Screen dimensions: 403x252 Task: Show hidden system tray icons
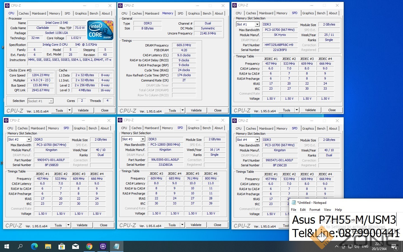[x=336, y=247]
